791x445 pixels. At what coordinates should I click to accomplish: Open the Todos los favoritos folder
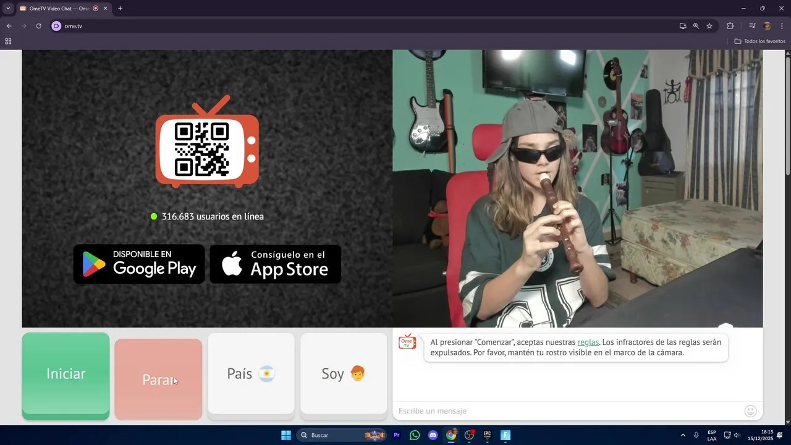759,41
